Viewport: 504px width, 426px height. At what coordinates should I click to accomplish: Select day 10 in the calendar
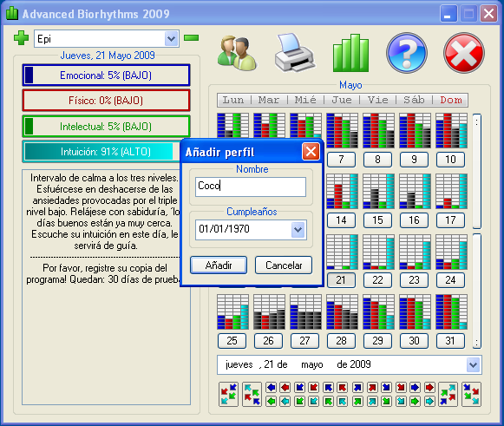[450, 160]
